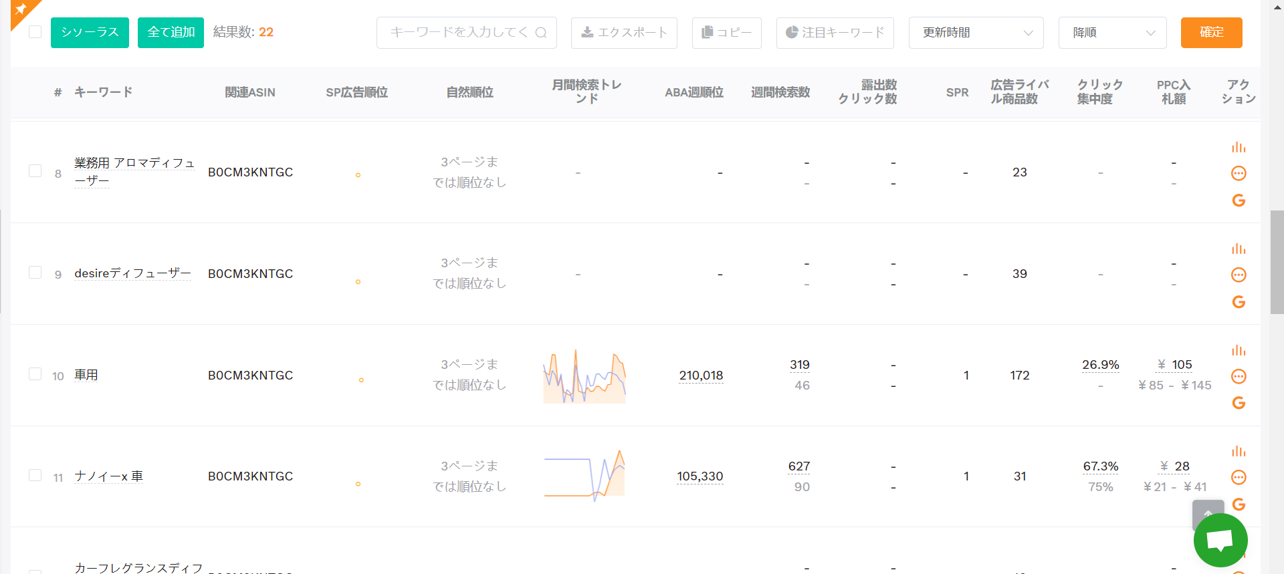Open the green live chat bubble
The height and width of the screenshot is (574, 1284).
pyautogui.click(x=1220, y=540)
